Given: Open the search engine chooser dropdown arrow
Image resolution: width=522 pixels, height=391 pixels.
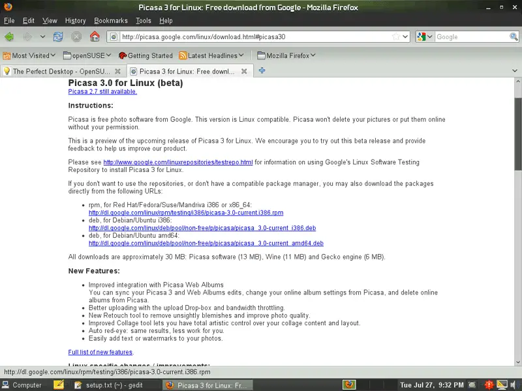Looking at the screenshot, I should [x=430, y=36].
